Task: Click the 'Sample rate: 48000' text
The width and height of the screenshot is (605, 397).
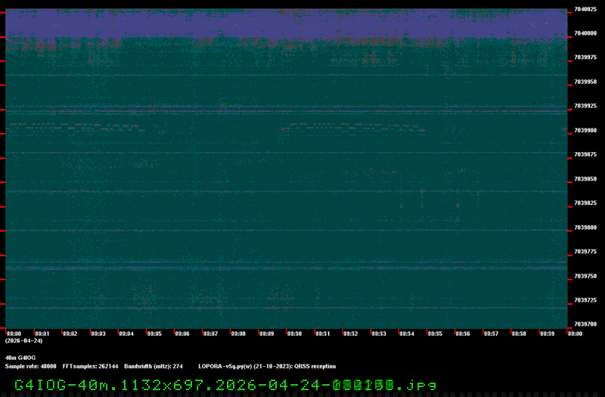Action: pos(31,366)
